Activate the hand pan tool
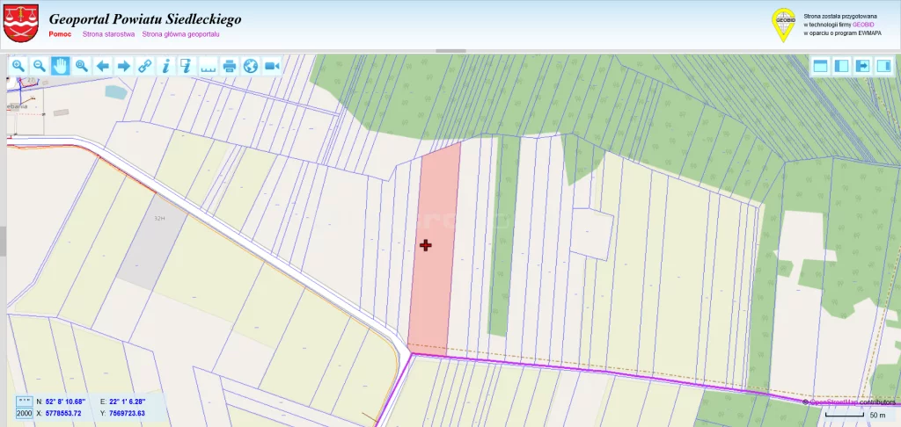Screen dimensions: 901x427 click(60, 66)
